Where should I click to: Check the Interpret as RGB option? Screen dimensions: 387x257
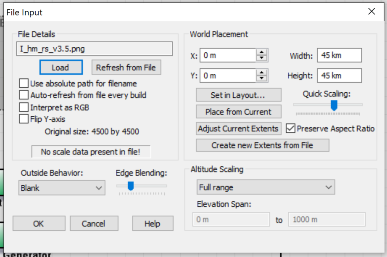click(x=24, y=108)
